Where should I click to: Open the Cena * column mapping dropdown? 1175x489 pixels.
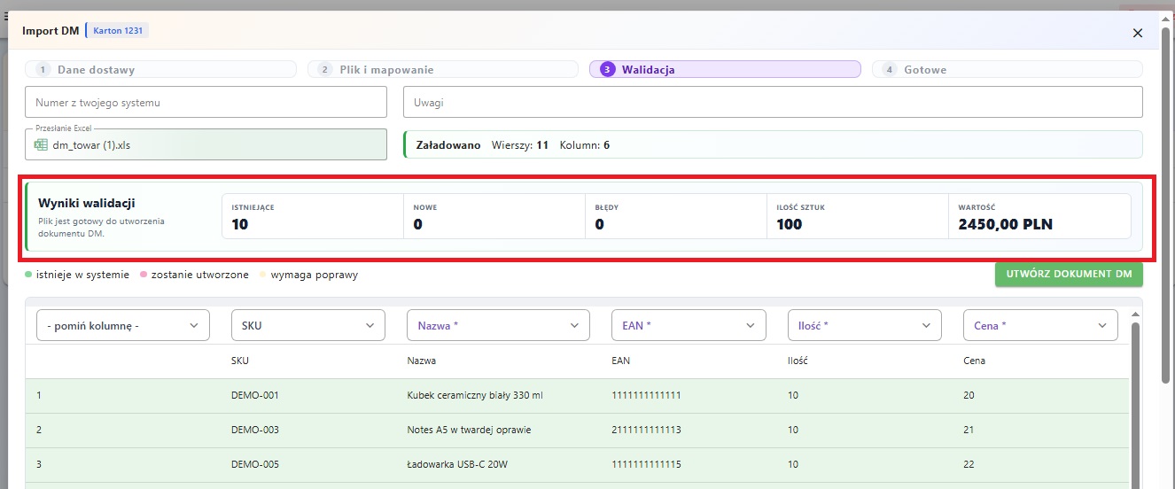[1040, 325]
